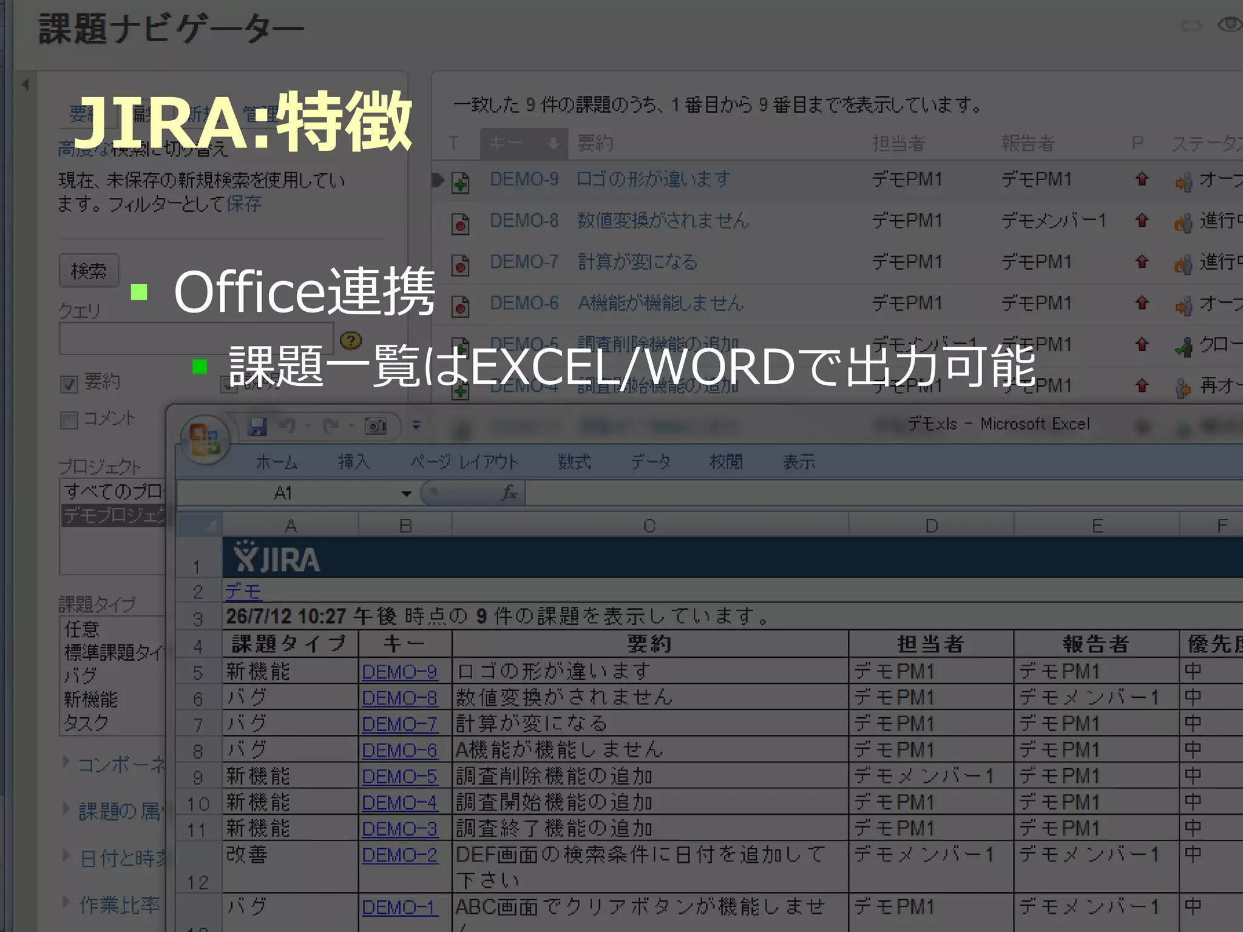Click the 検索 search button
Viewport: 1243px width, 932px height.
pyautogui.click(x=89, y=271)
